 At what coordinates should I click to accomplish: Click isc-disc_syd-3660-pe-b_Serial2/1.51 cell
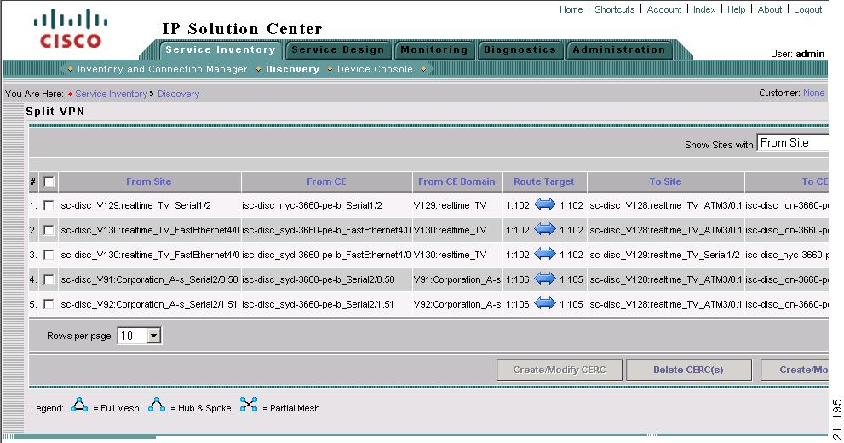(x=318, y=305)
